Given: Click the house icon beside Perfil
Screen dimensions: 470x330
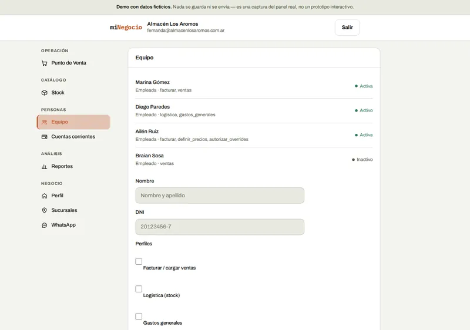Looking at the screenshot, I should coord(45,196).
